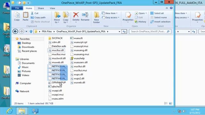Click the Cut scissors icon

click(x=32, y=13)
